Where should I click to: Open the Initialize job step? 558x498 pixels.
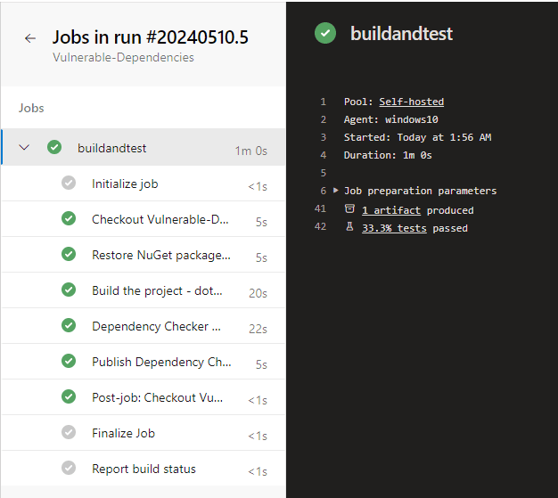pos(144,184)
